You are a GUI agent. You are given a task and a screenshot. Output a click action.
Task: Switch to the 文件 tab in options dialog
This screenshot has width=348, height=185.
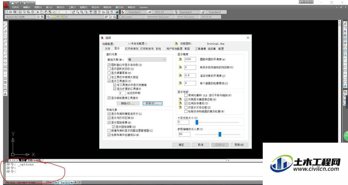[108, 49]
